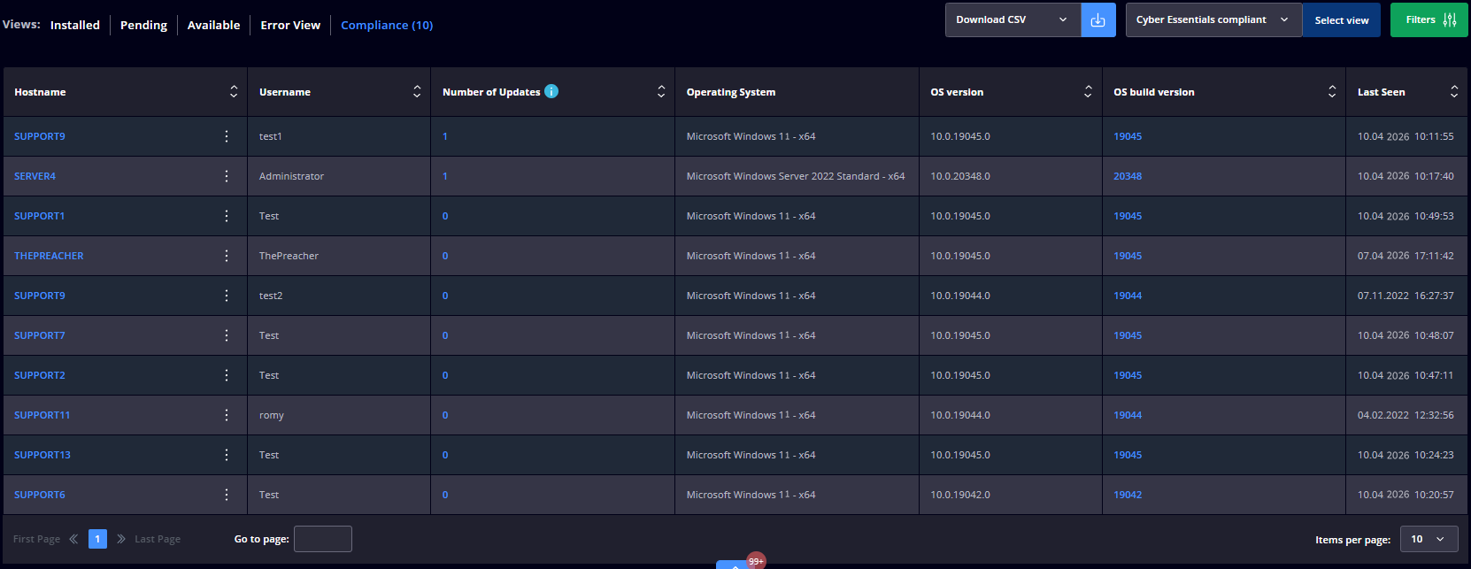Switch to the Installed view tab
Image resolution: width=1471 pixels, height=569 pixels.
click(75, 25)
